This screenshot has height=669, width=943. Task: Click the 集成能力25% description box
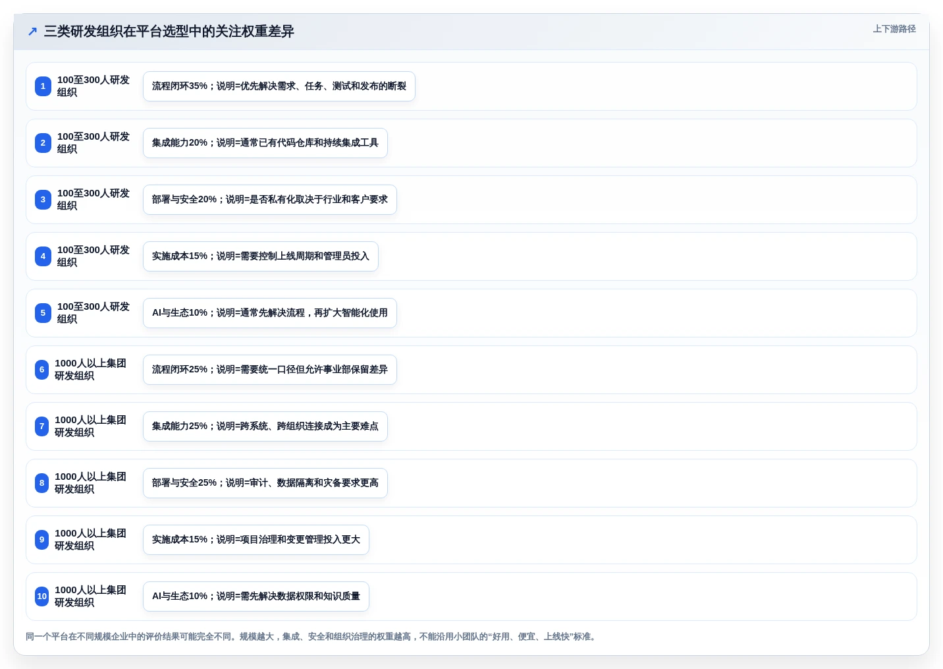[x=265, y=426]
